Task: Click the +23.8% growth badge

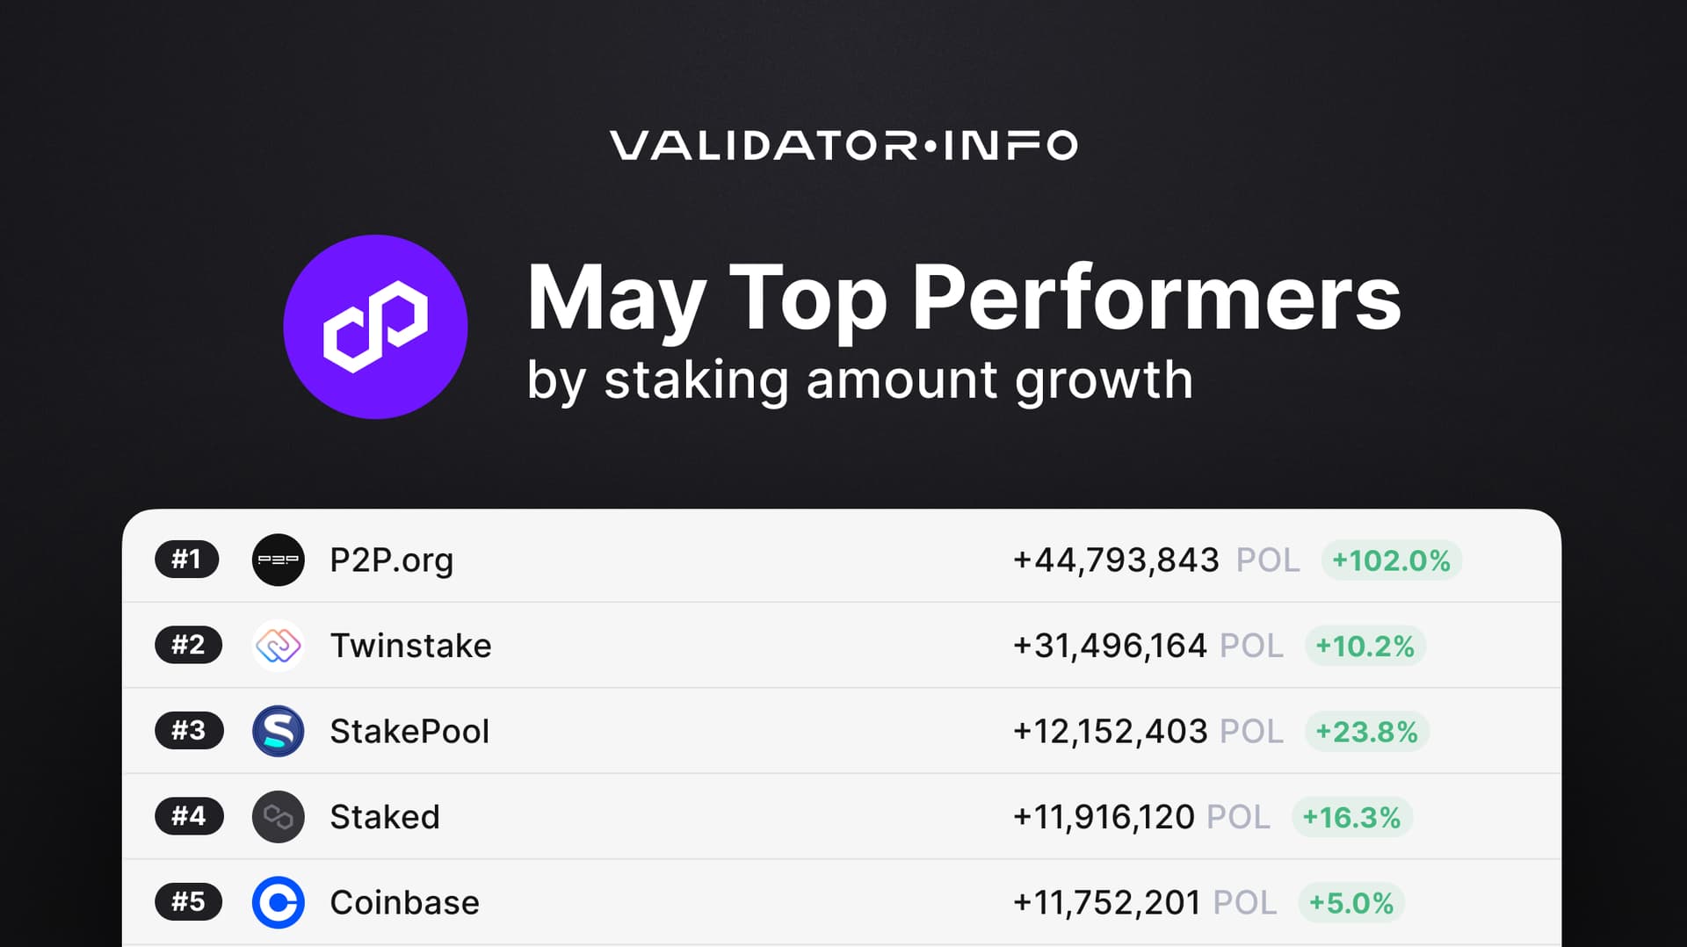Action: click(1367, 731)
